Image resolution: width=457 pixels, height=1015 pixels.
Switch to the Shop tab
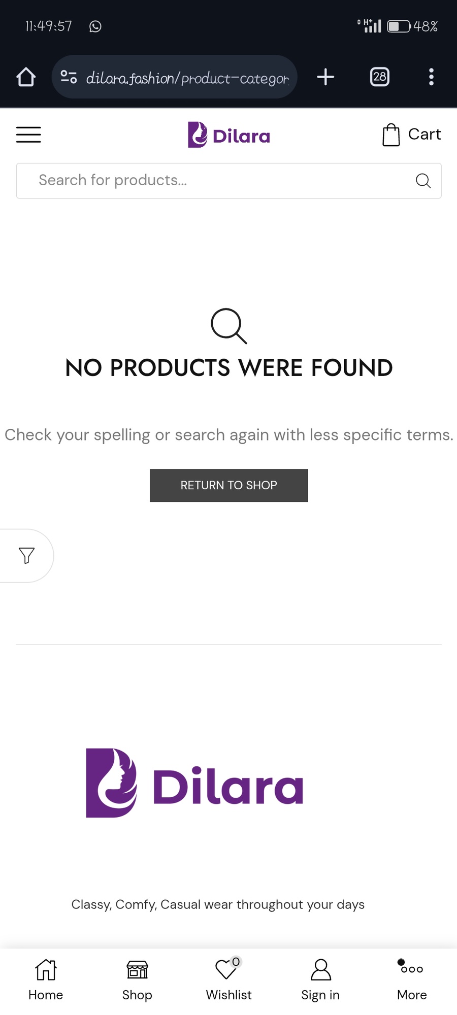[x=137, y=980]
